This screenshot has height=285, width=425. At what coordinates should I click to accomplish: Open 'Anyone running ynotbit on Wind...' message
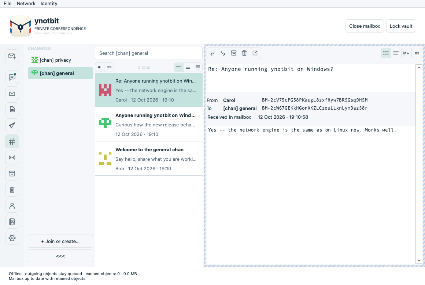point(148,124)
